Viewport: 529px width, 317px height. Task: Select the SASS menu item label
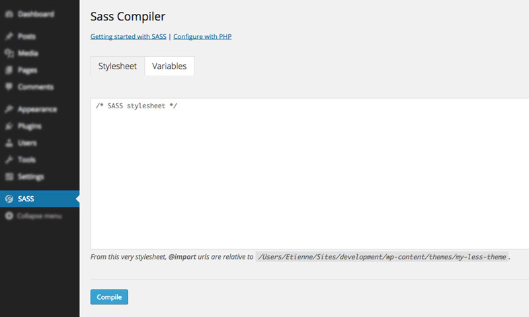point(26,199)
